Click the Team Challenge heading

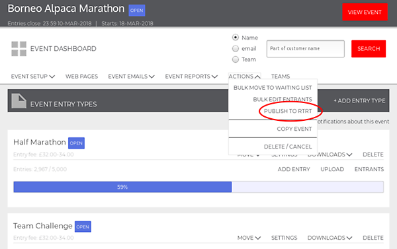pyautogui.click(x=43, y=226)
